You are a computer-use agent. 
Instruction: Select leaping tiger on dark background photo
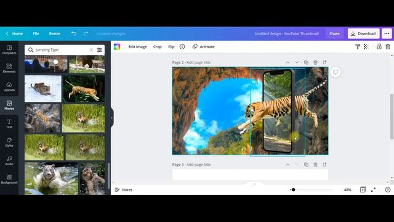[84, 89]
